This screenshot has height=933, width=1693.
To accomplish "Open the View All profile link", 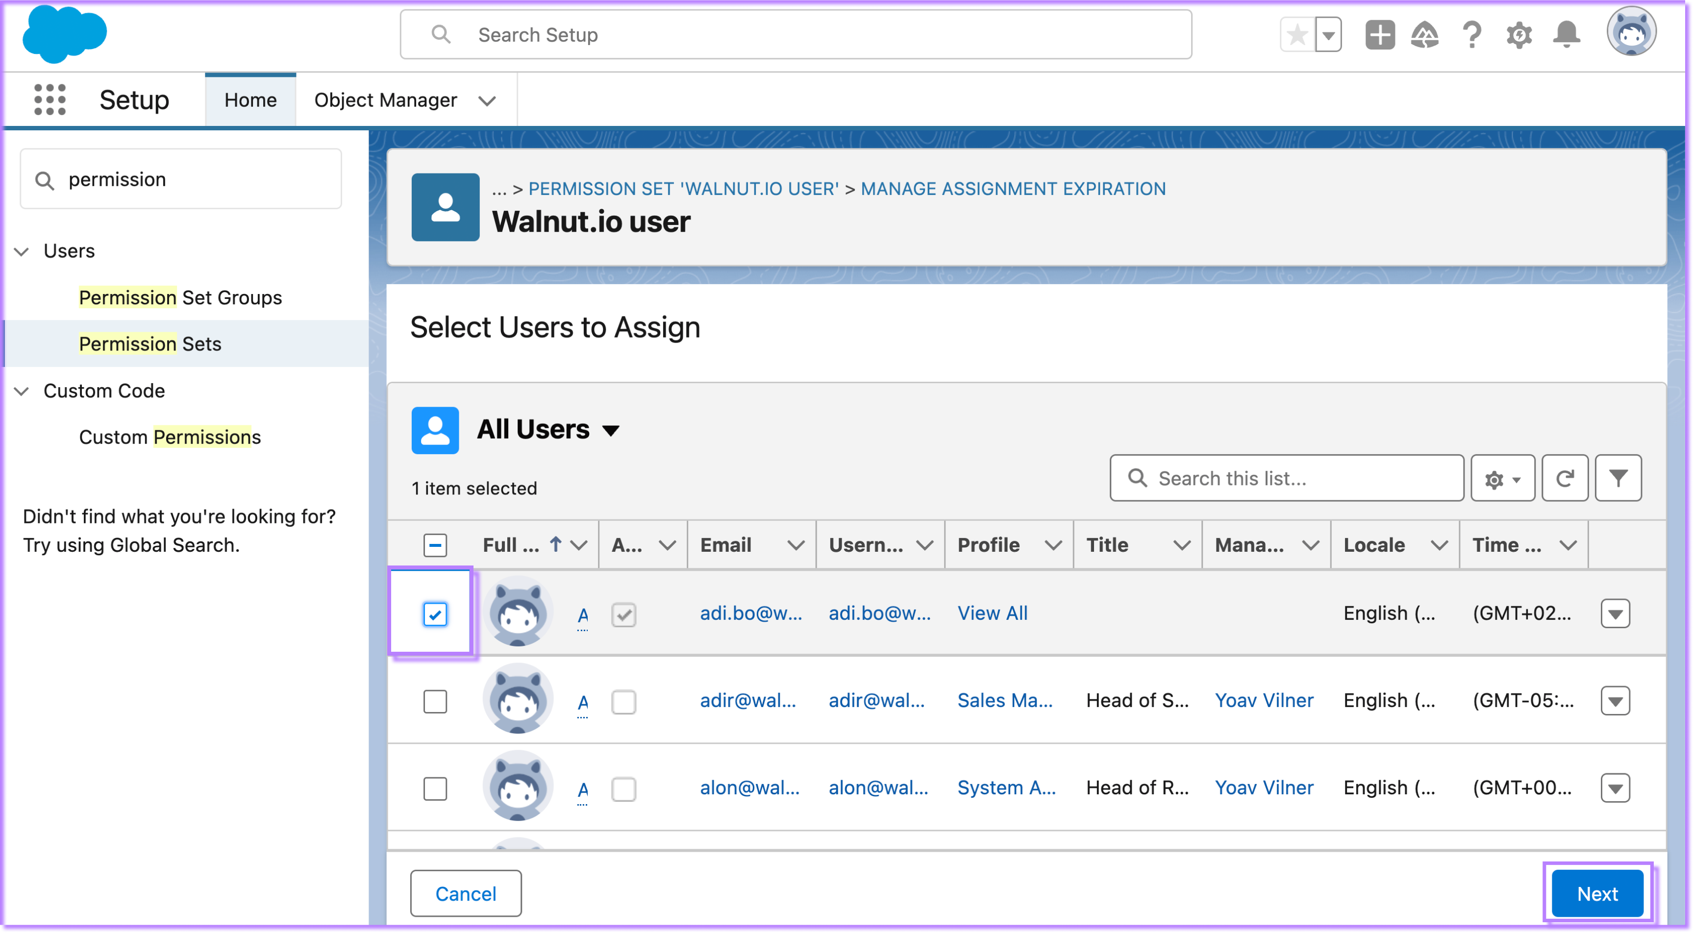I will pos(993,613).
